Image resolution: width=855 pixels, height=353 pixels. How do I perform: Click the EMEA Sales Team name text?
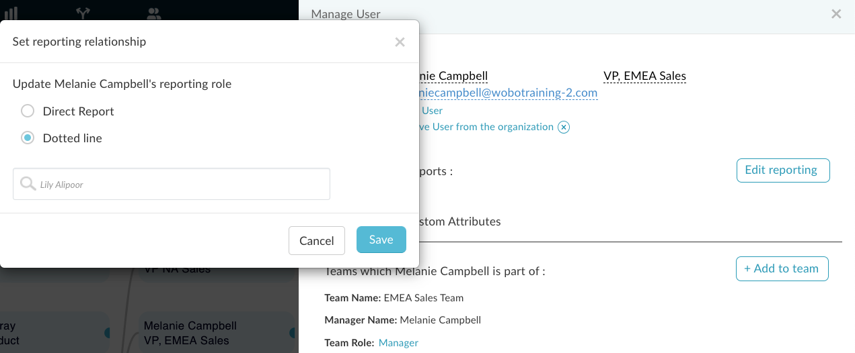point(423,298)
